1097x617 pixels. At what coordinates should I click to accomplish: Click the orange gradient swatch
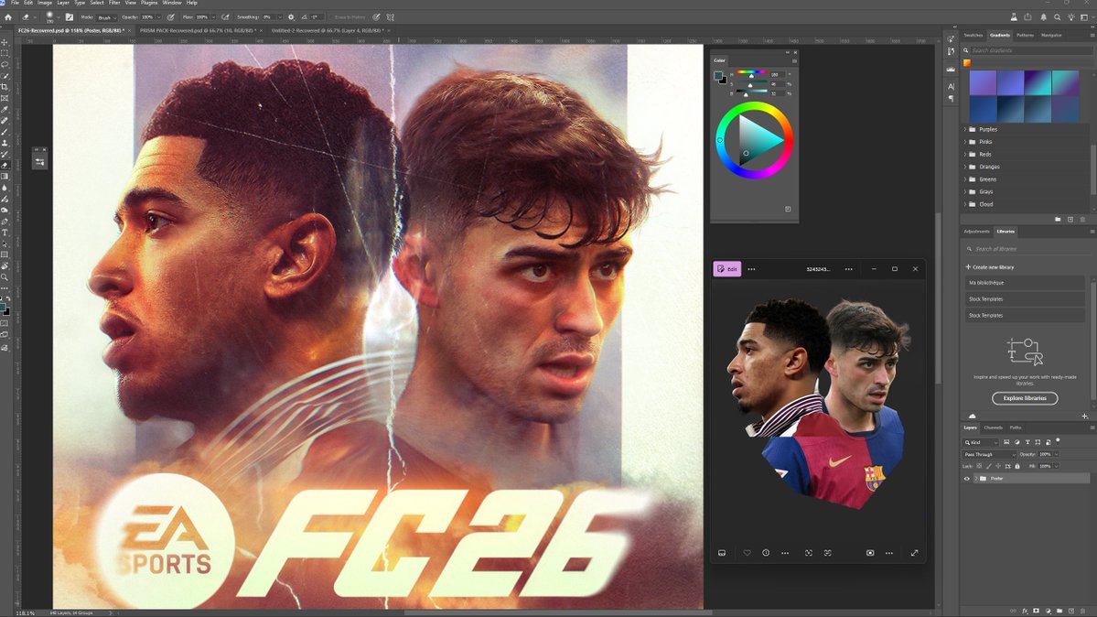(967, 63)
